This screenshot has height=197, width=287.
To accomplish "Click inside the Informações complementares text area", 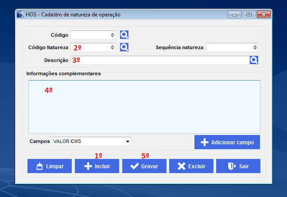I will coord(144,107).
